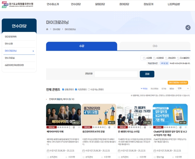Click the heart icon on 베이비부머의 이해 card
Viewport: 195px width, 159px height.
coord(80,127)
